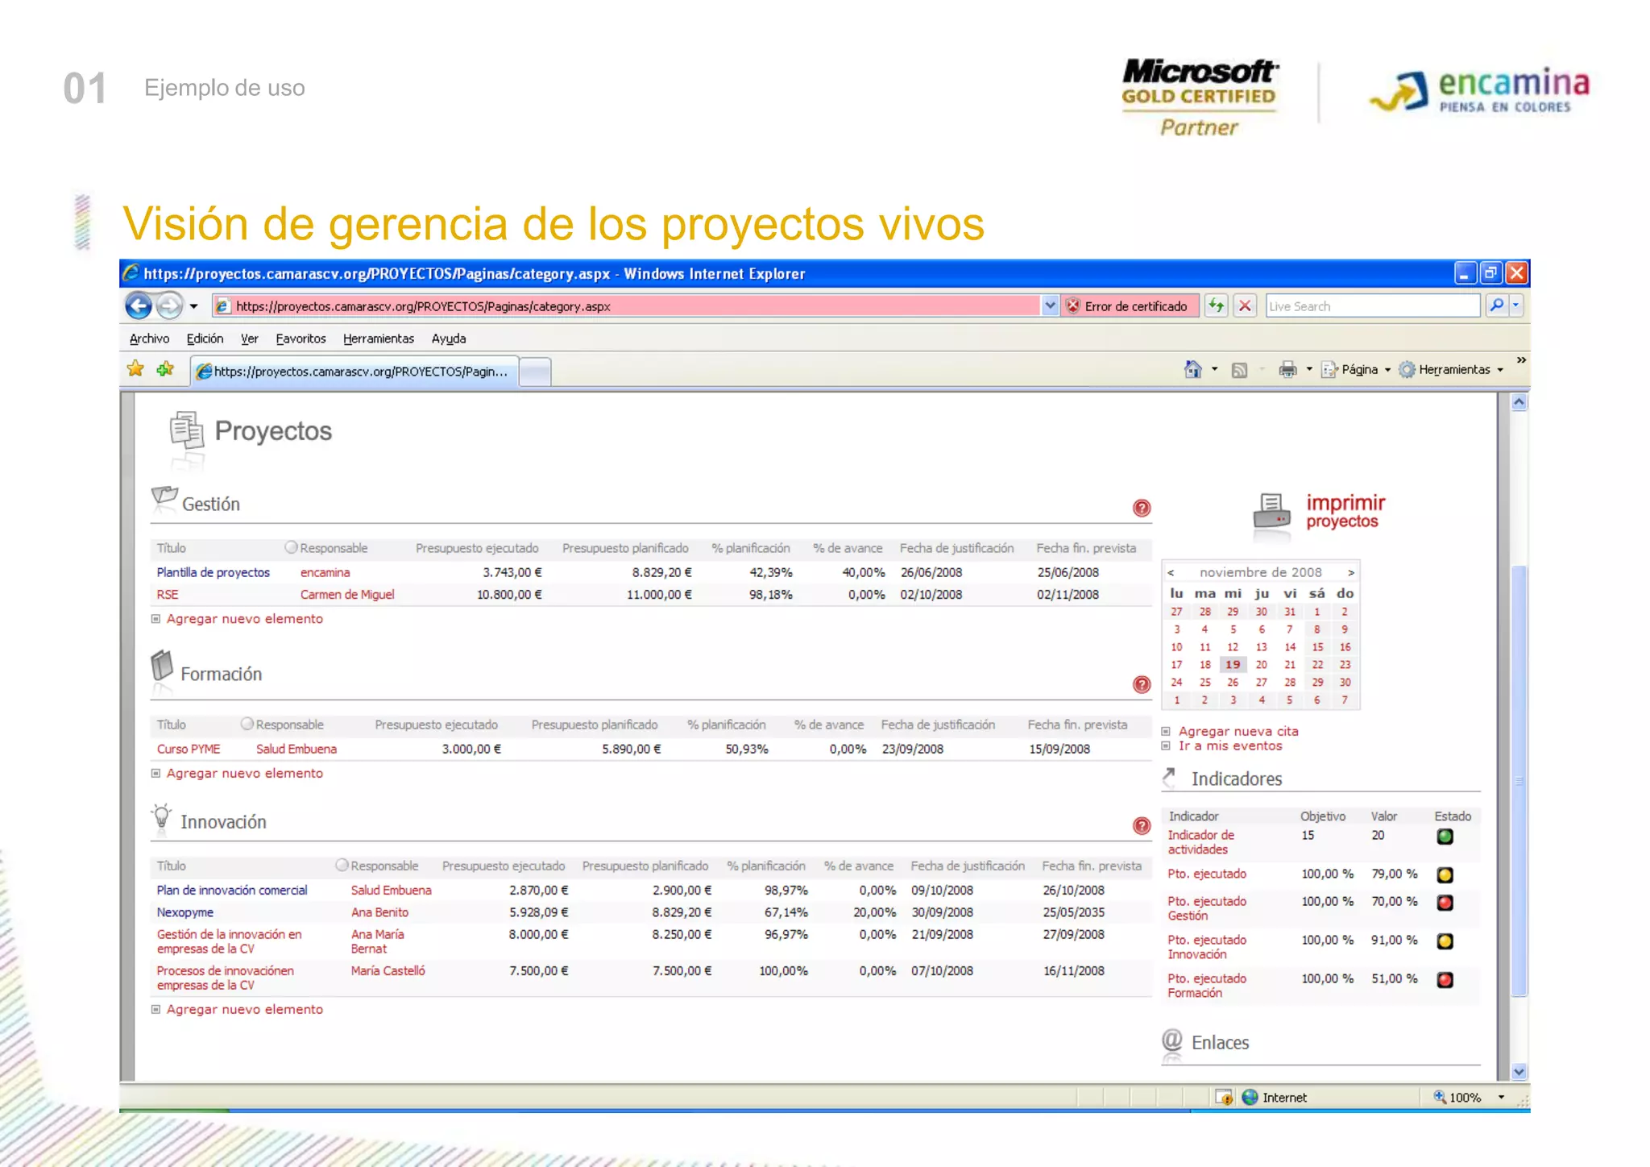Click the Formación book icon
Viewport: 1650px width, 1167px height.
tap(162, 667)
